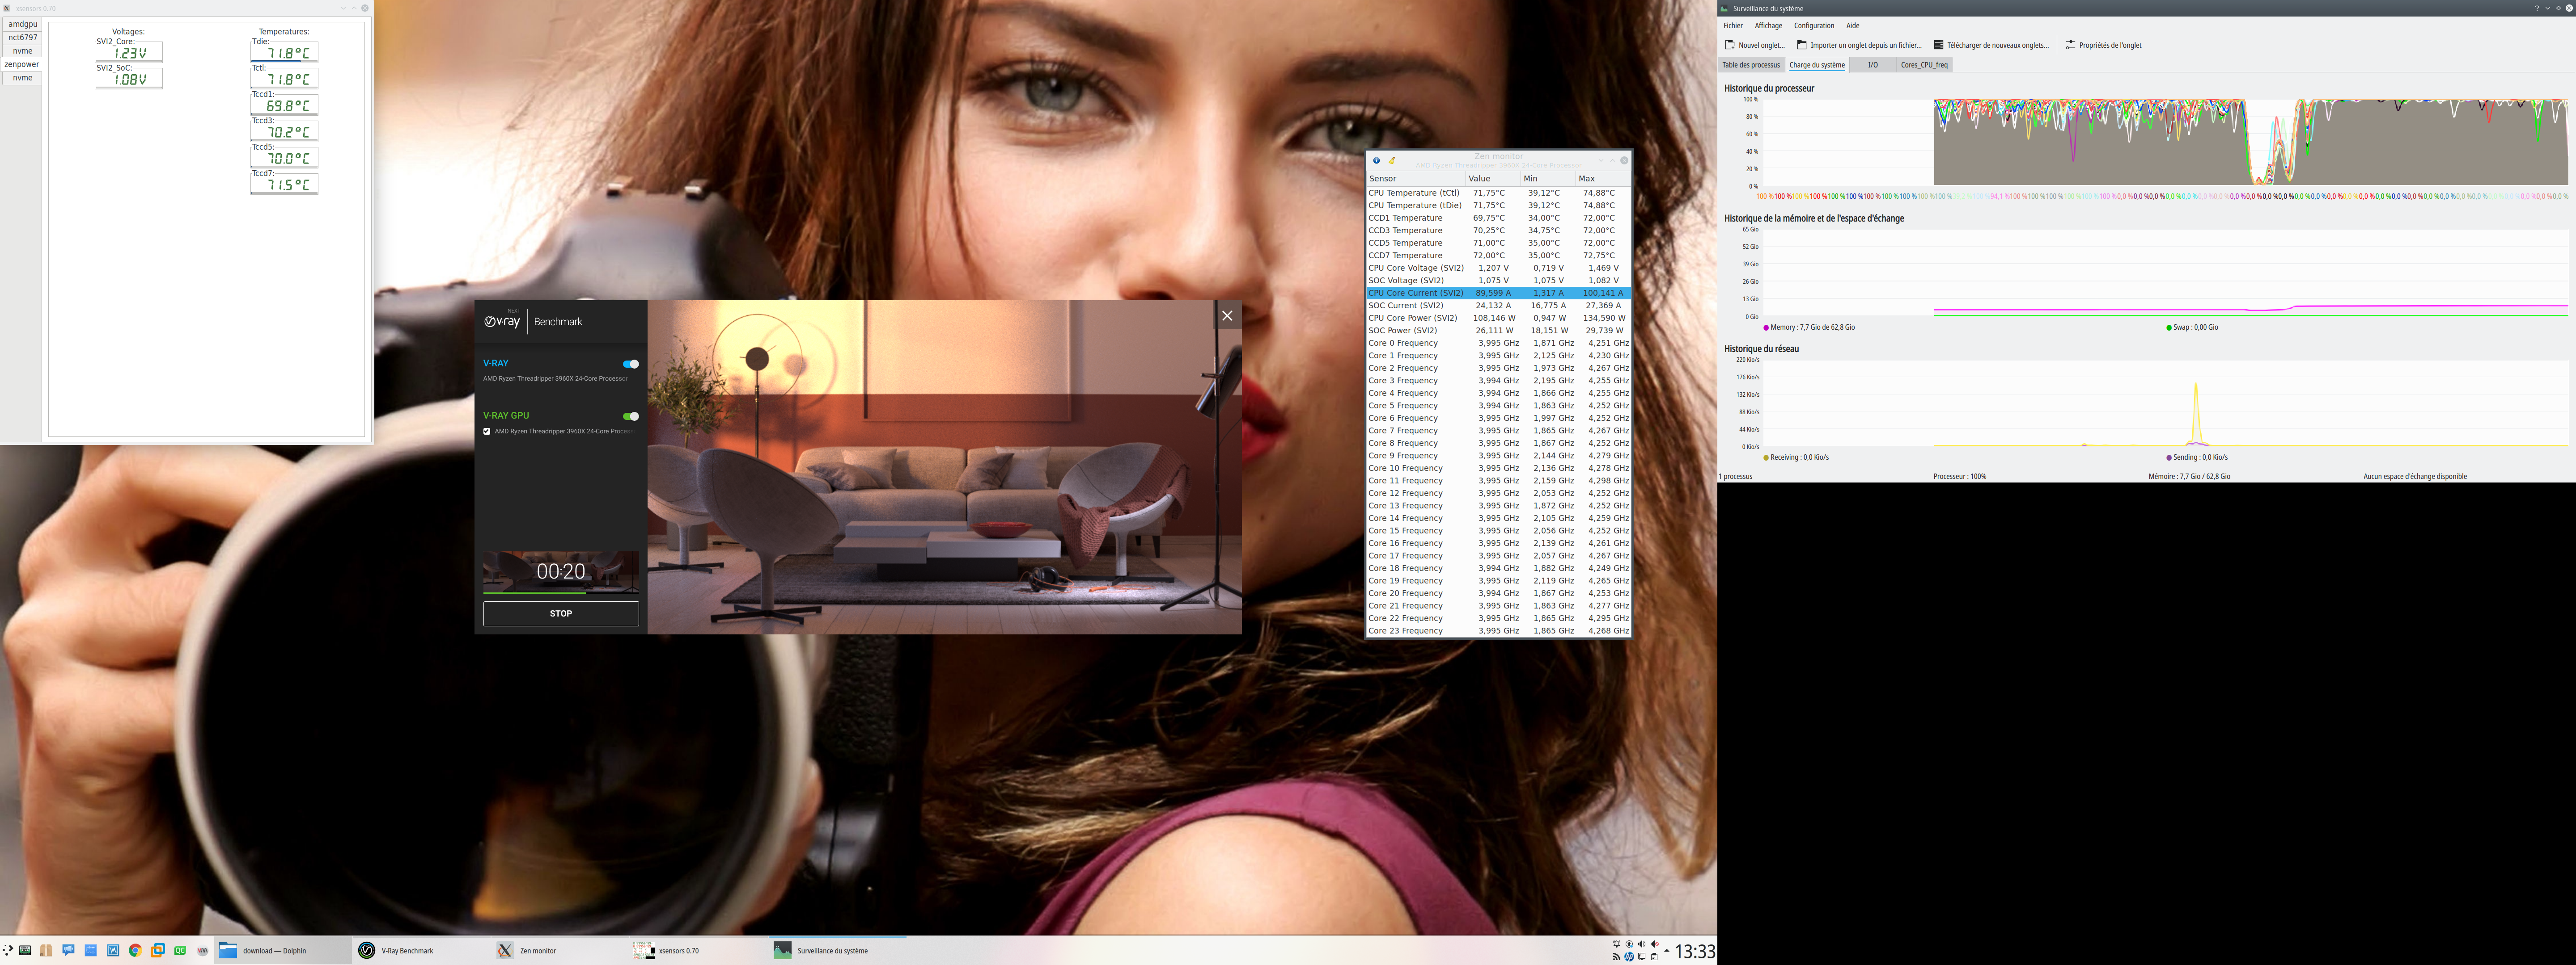This screenshot has height=965, width=2576.
Task: Click the Max column header in Zen monitor
Action: [x=1603, y=179]
